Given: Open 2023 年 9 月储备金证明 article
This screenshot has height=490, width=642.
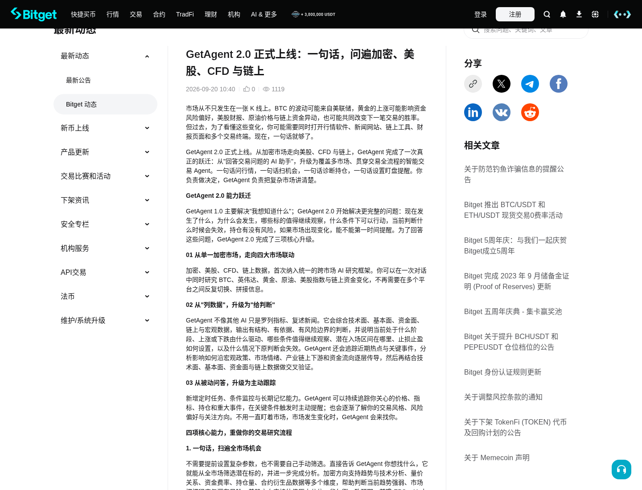Looking at the screenshot, I should coord(517,281).
